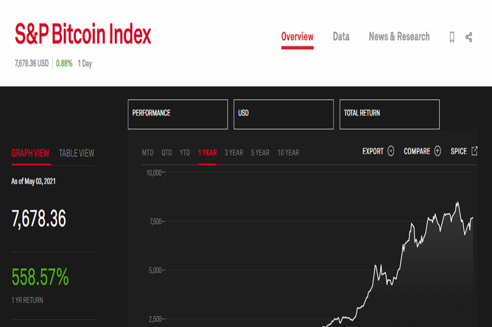
Task: Open the share icon next to the bookmark
Action: (468, 36)
